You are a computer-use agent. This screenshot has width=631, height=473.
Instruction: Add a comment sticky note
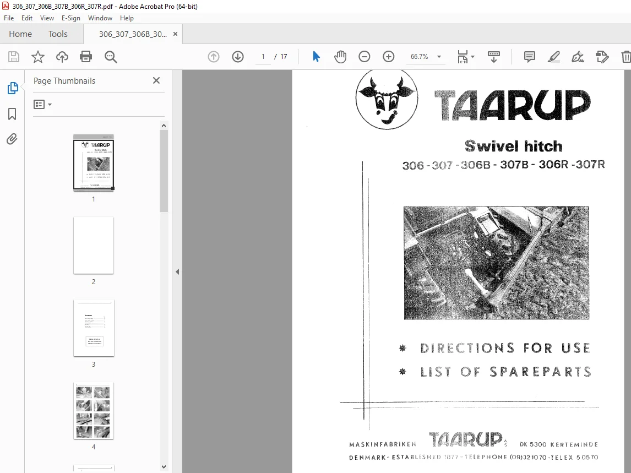[x=530, y=57]
